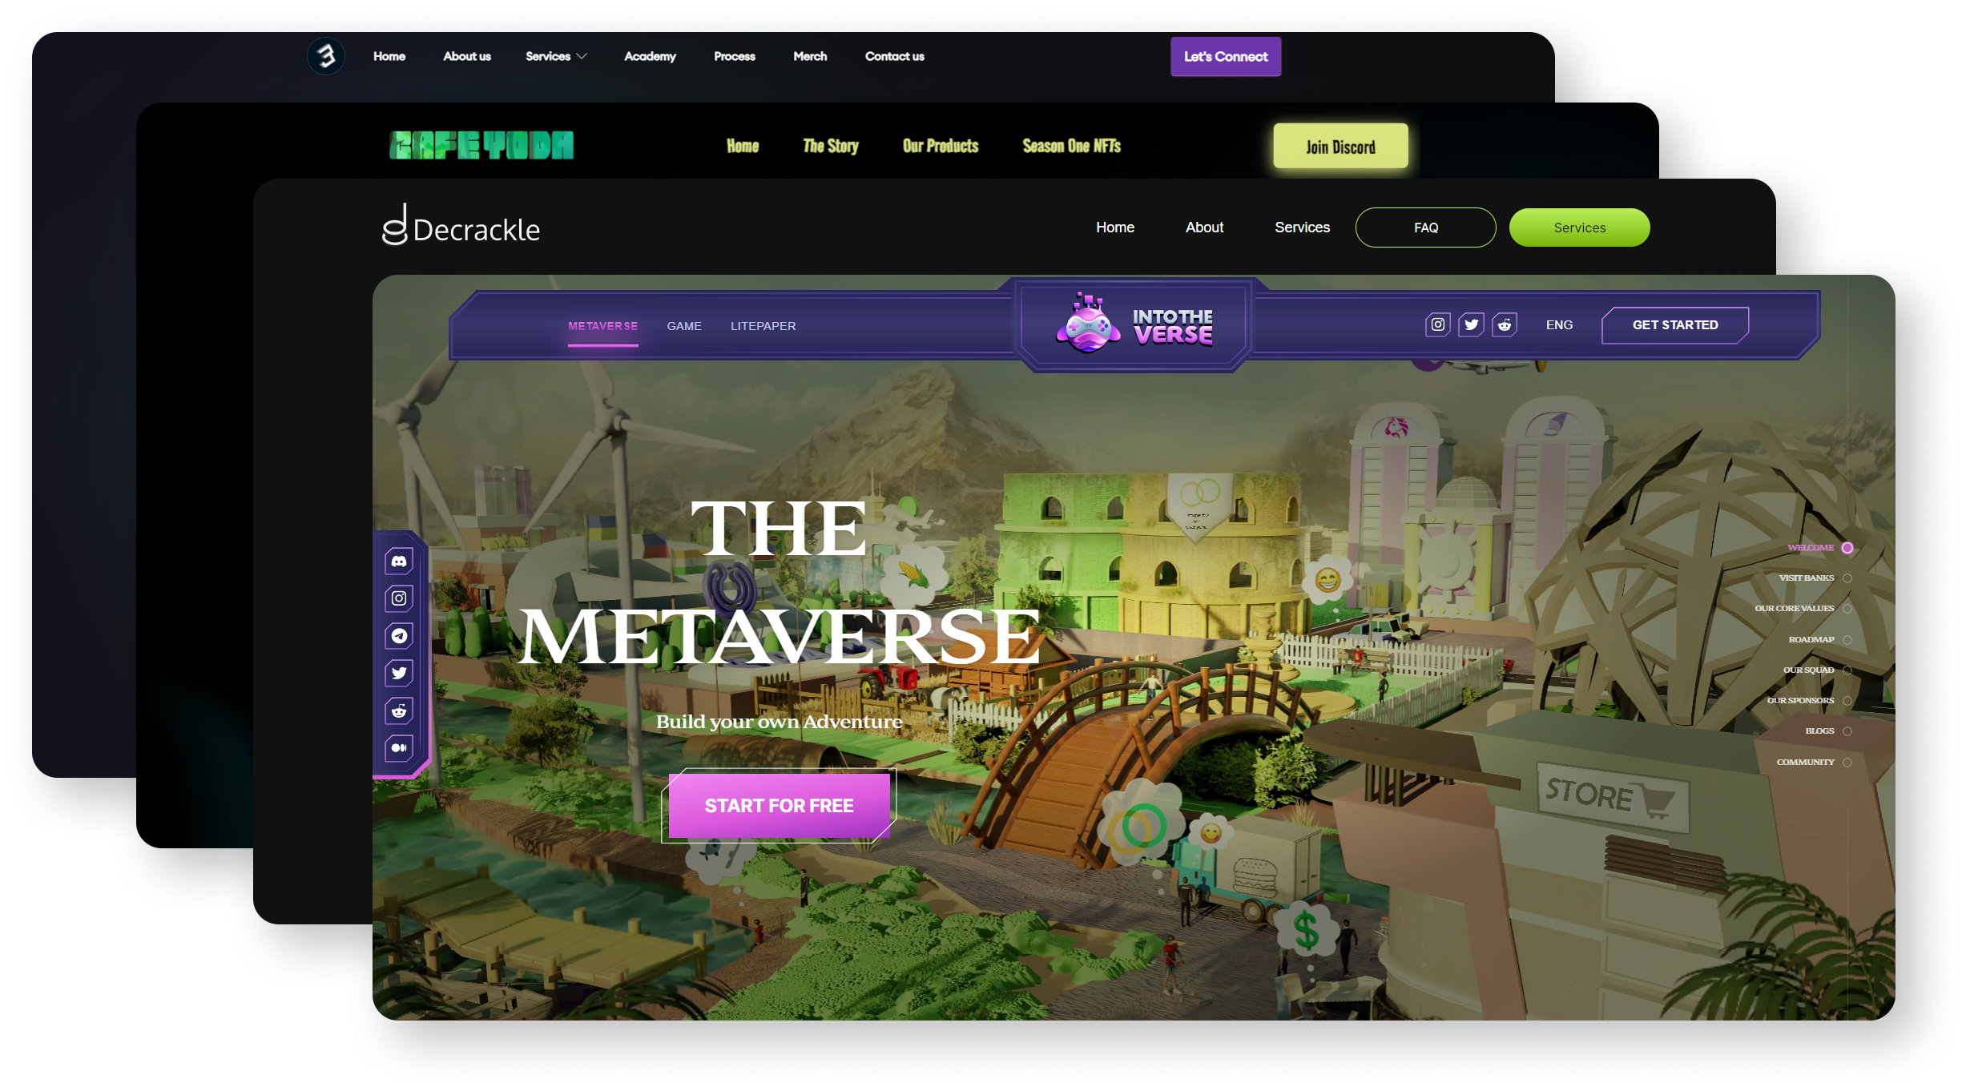Click the GET STARTED button
1966x1091 pixels.
(x=1676, y=325)
